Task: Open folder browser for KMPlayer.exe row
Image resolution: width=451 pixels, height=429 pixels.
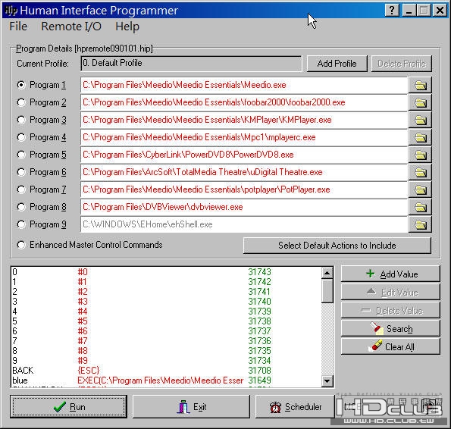Action: click(x=420, y=120)
